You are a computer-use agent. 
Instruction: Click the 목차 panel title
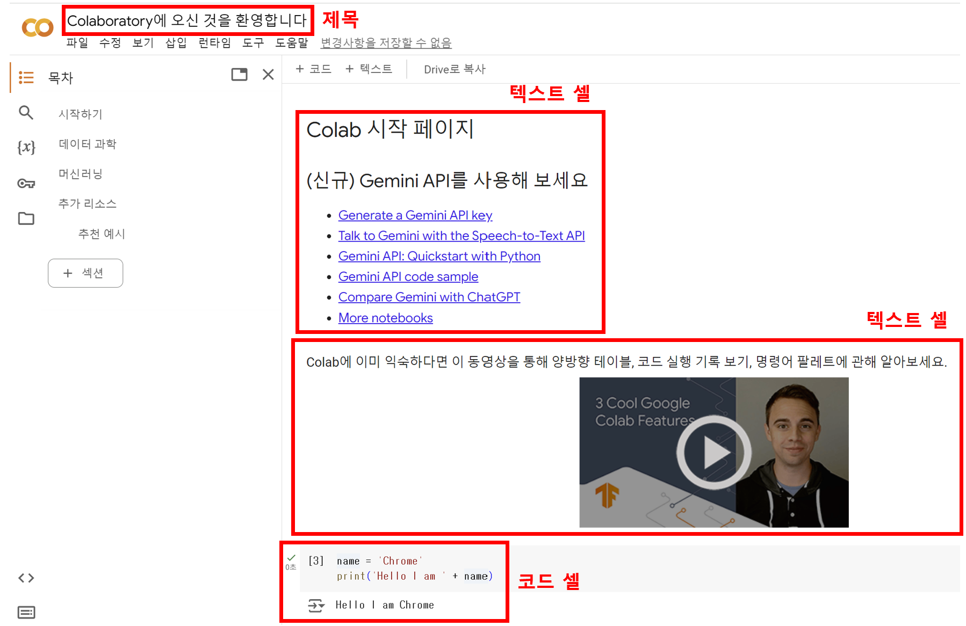tap(61, 78)
